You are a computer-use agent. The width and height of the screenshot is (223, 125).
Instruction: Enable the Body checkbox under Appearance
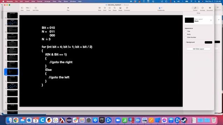pos(186,34)
